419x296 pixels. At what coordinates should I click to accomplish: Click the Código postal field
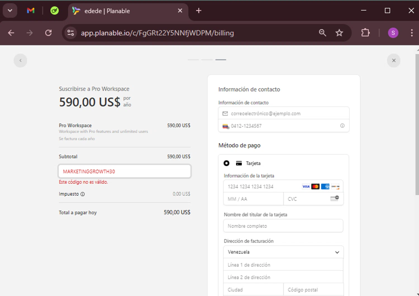(313, 290)
